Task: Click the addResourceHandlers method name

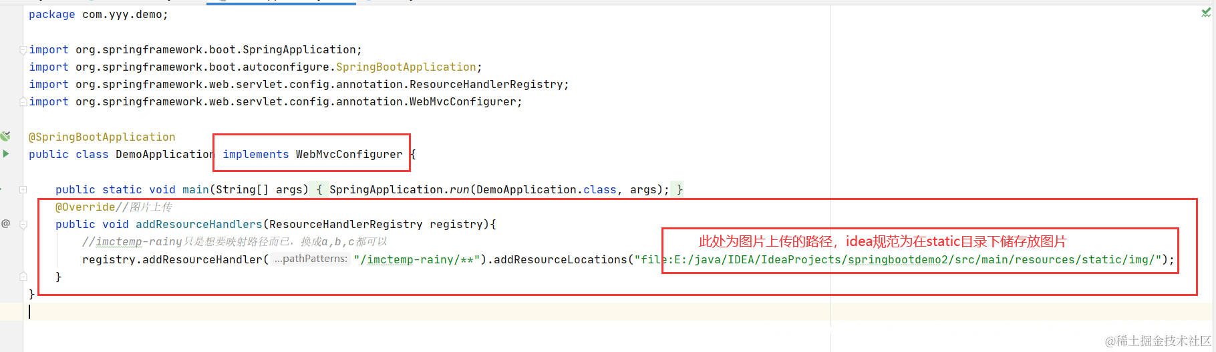Action: [x=199, y=224]
